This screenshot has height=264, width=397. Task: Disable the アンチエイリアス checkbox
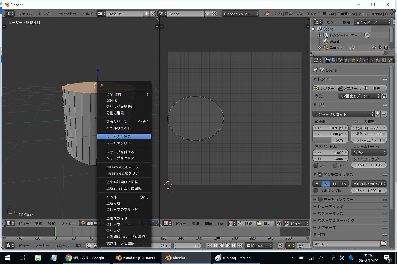click(320, 174)
